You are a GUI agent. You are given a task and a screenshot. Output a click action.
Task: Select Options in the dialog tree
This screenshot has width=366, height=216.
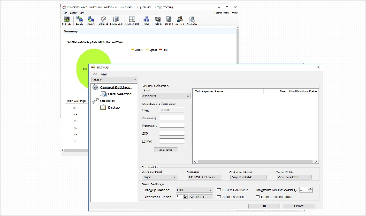107,101
